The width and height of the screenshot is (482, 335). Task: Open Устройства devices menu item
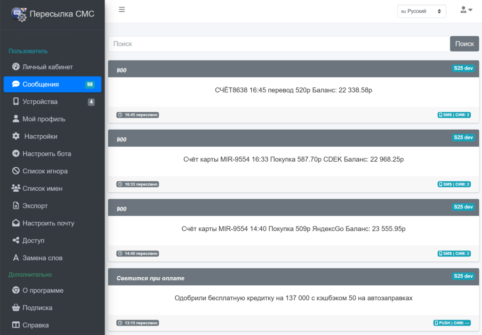click(40, 102)
